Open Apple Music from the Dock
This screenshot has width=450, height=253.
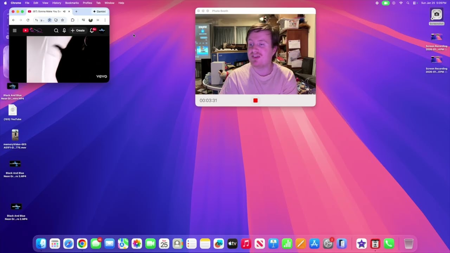point(246,244)
